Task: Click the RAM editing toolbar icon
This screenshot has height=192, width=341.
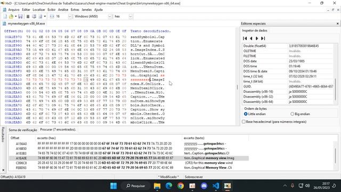Action: [28, 17]
